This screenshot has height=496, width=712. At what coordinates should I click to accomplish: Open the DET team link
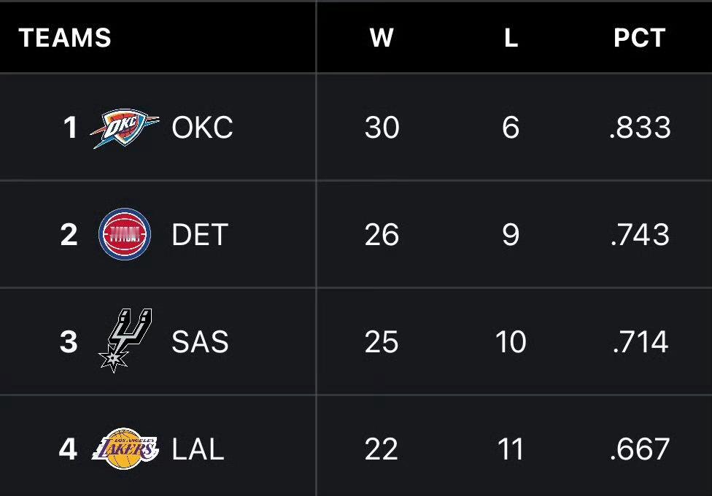pyautogui.click(x=200, y=235)
